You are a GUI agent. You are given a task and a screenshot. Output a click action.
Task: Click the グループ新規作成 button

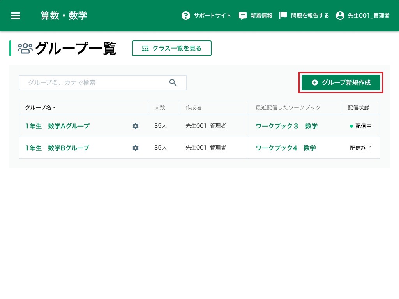pos(341,83)
